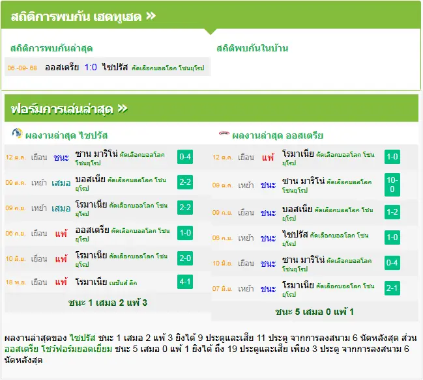Click เสมอ result in Cyprus 09 ก.ย. row
Image resolution: width=423 pixels, height=380 pixels.
click(61, 208)
